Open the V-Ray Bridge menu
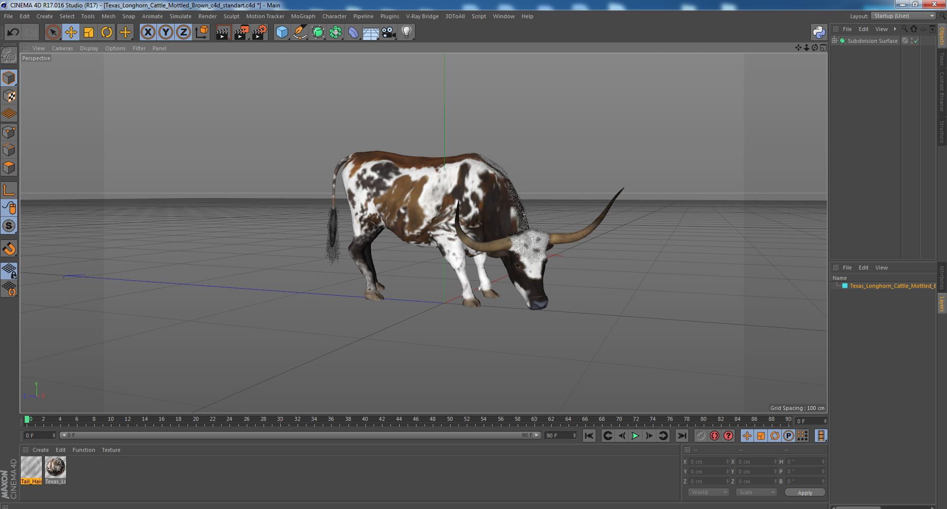 pos(422,16)
